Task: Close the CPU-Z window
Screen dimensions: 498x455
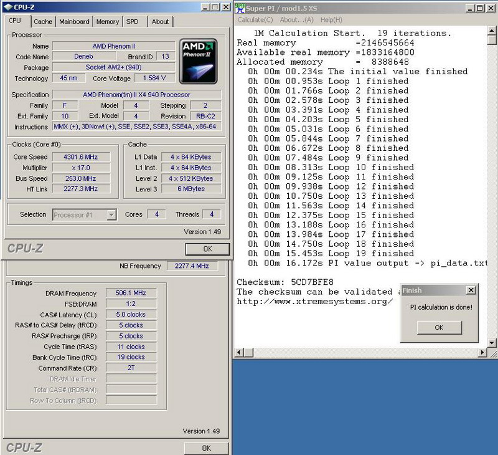Action: pos(225,7)
